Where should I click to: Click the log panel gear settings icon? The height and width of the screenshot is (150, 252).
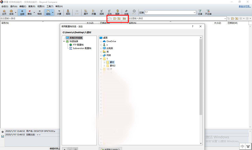pos(3,132)
